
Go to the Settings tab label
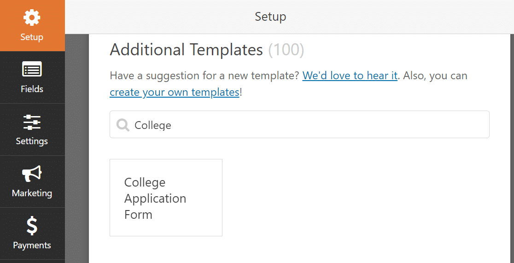point(32,141)
